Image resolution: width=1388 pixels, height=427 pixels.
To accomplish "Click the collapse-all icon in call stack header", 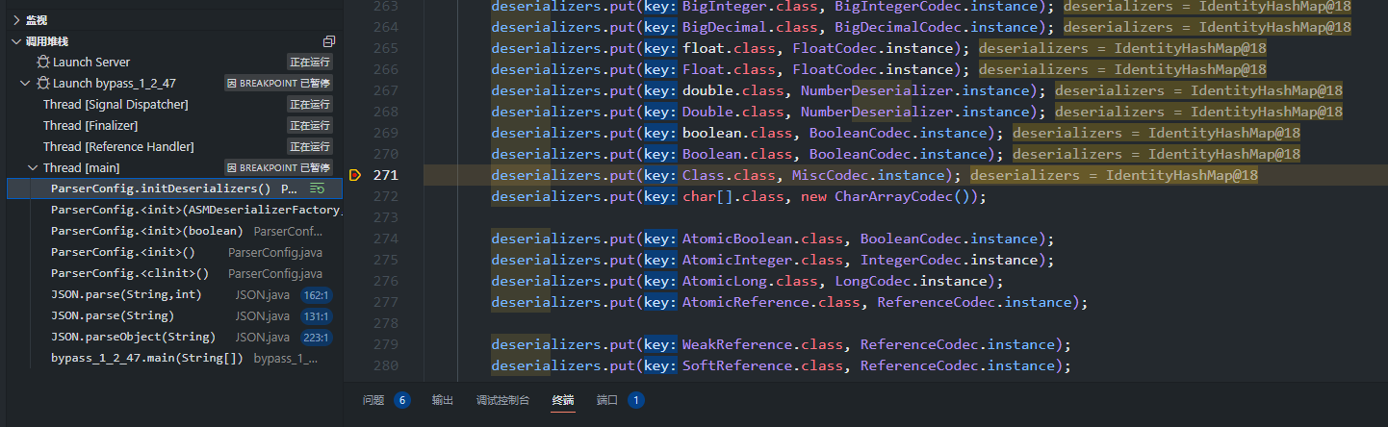I will tap(329, 41).
